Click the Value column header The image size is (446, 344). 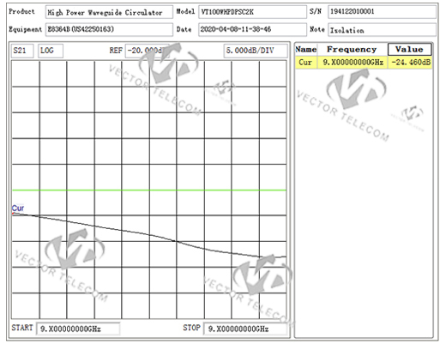pos(409,50)
